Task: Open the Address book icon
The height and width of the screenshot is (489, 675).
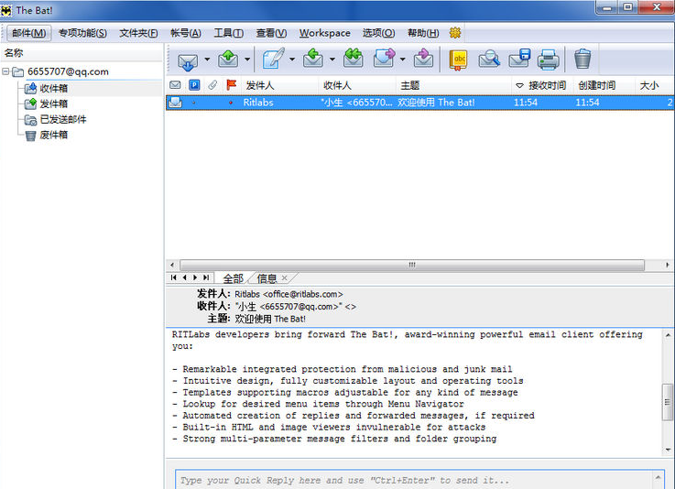Action: (459, 60)
